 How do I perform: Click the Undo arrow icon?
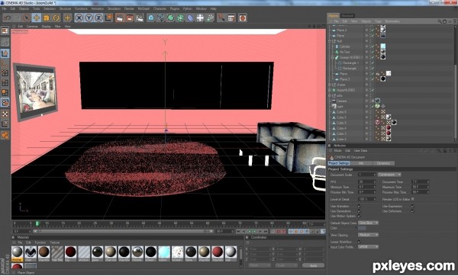pos(7,18)
